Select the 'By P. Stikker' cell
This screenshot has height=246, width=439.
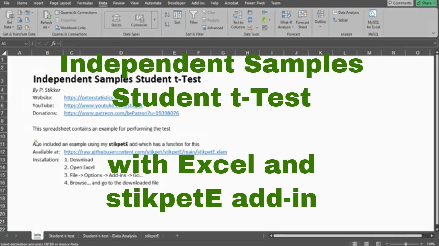pos(46,90)
